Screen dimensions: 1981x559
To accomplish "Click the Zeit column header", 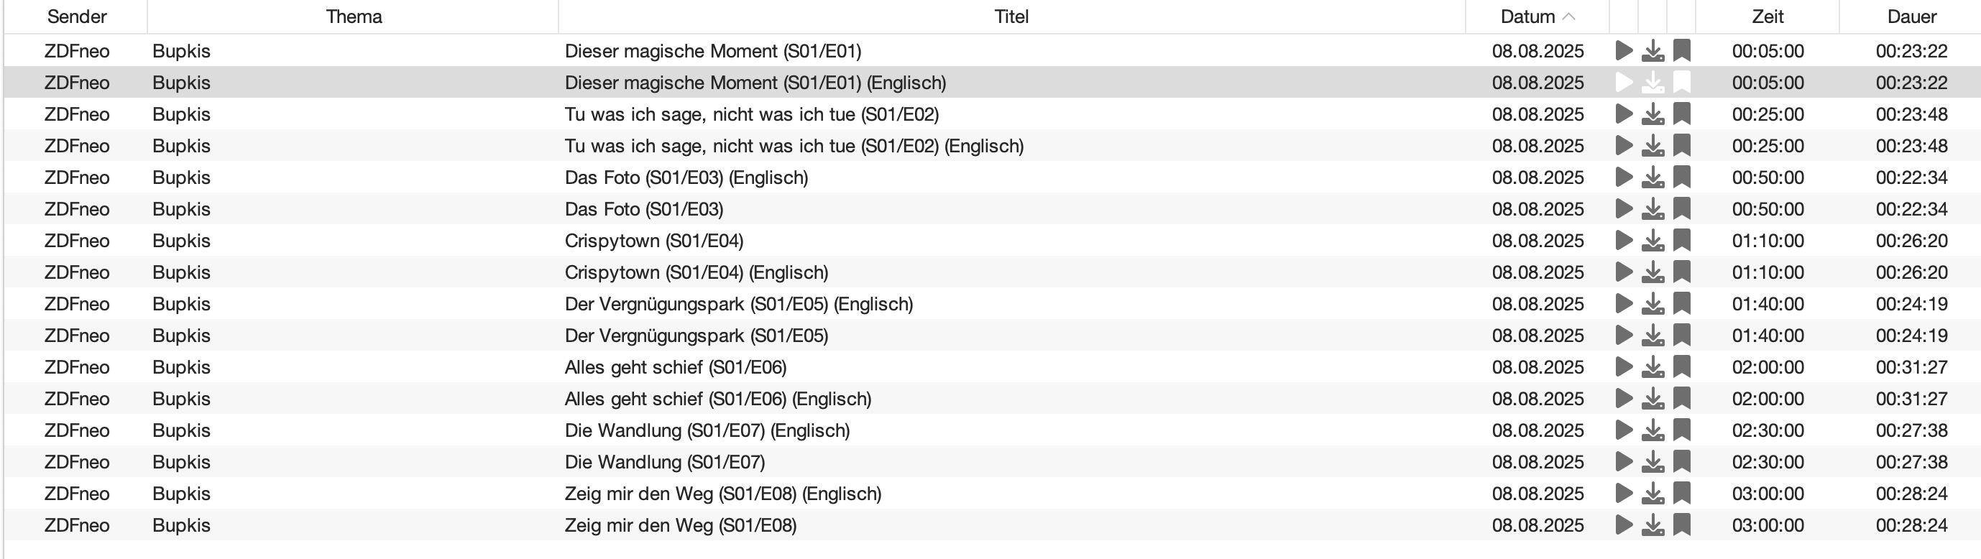I will (1768, 16).
